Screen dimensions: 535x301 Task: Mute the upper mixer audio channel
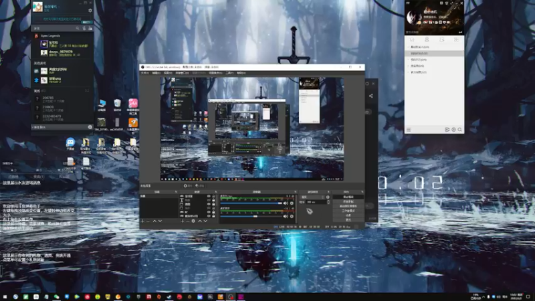tap(286, 203)
